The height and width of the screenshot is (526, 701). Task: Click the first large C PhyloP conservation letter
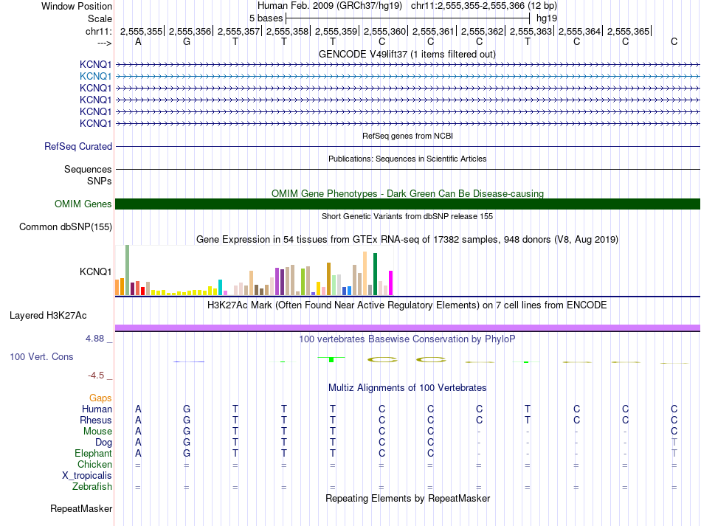click(x=381, y=360)
